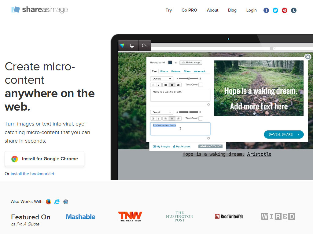Viewport: 313px width, 234px height.
Task: Adjust second text size slider
Action: coord(188,112)
